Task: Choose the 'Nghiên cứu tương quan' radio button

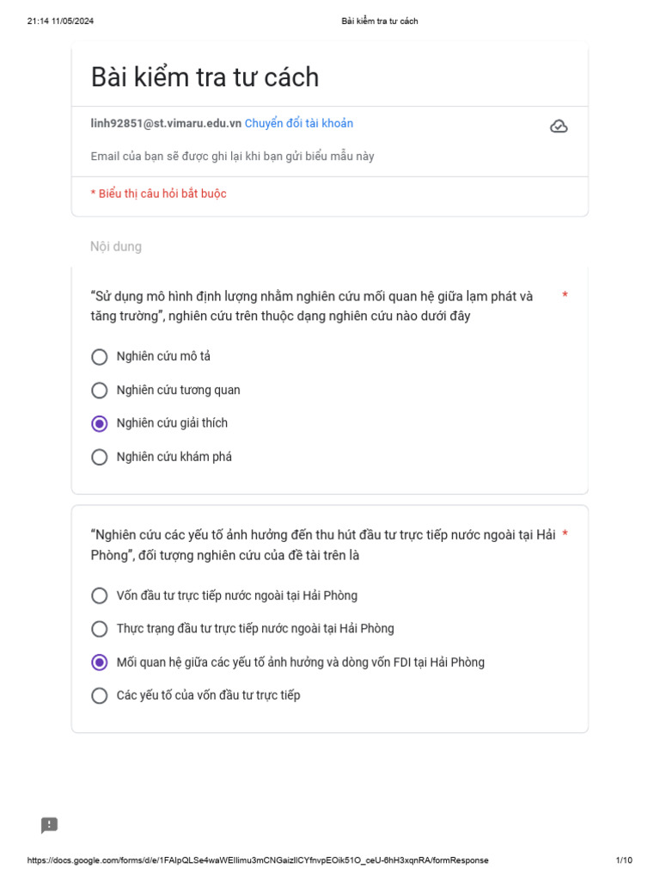Action: click(x=100, y=391)
